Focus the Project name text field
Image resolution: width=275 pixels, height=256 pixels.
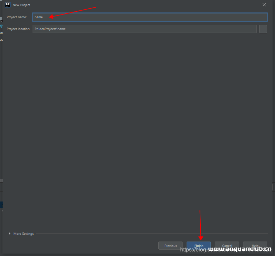tap(150, 17)
